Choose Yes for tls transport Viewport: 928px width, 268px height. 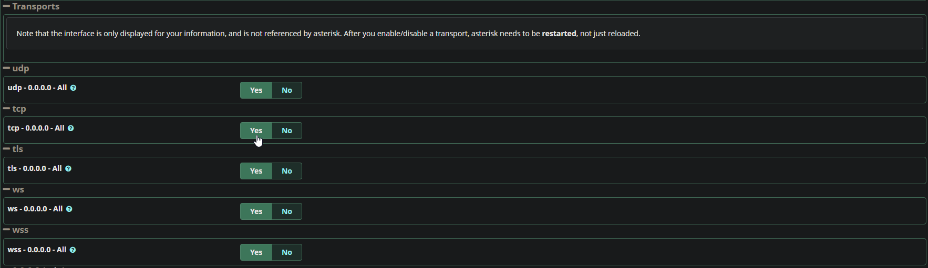coord(256,171)
